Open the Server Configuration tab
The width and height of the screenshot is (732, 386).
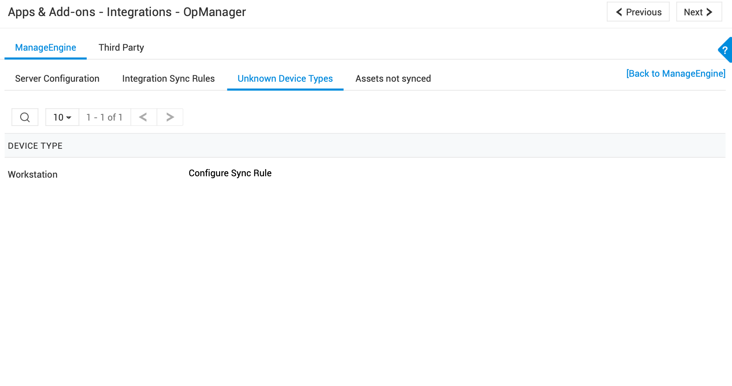click(x=57, y=78)
